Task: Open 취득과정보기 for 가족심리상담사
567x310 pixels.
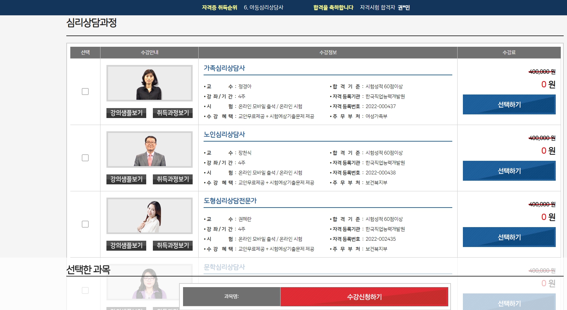Action: (x=173, y=113)
